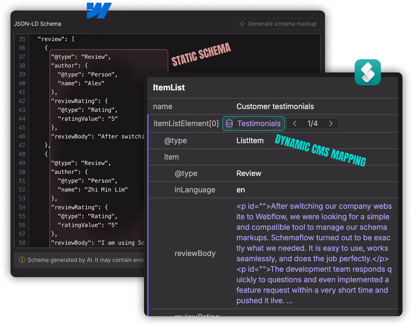413x327 pixels.
Task: Select the Testimonials CMS collection chip
Action: [253, 124]
